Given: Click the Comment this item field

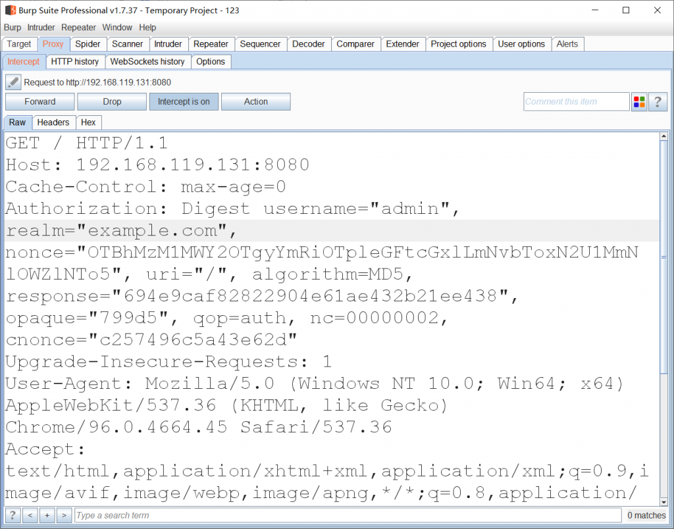Looking at the screenshot, I should tap(576, 102).
